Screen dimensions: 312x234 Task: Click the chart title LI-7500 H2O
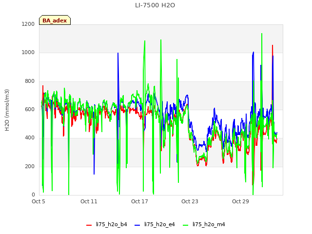[155, 5]
